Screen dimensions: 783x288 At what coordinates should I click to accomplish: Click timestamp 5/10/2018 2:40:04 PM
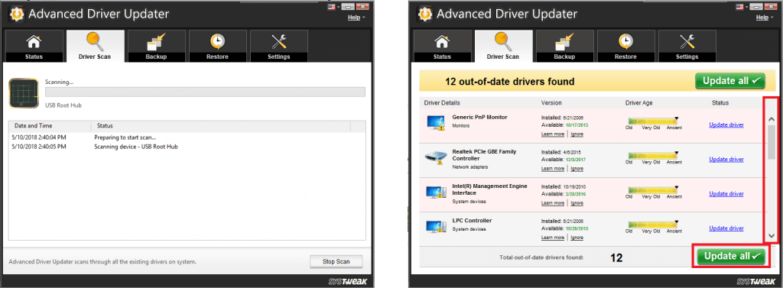coord(40,138)
